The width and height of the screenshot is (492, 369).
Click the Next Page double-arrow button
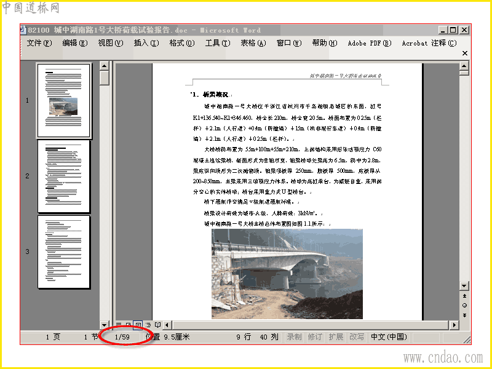(464, 315)
